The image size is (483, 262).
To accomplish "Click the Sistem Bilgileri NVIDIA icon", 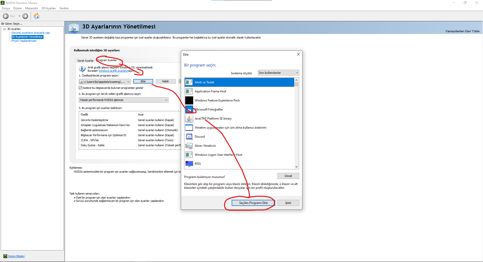I will click(x=5, y=256).
